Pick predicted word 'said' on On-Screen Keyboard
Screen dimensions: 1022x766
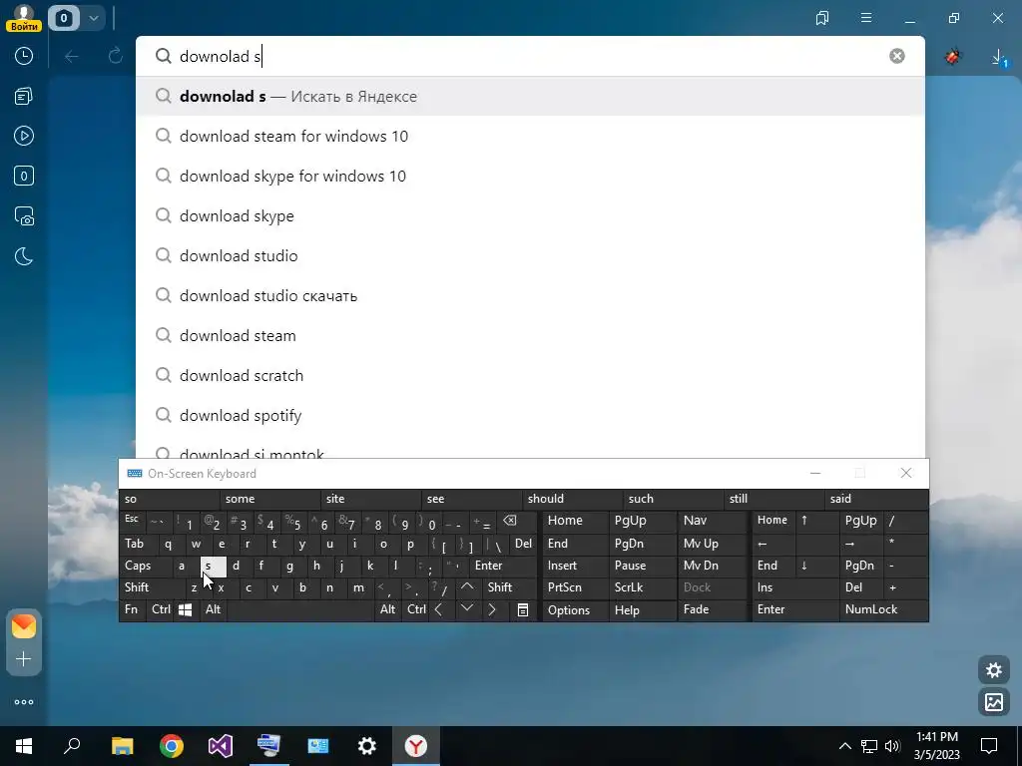876,499
